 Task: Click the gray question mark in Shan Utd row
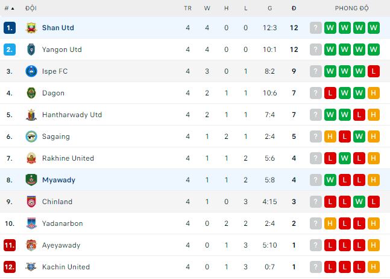[316, 28]
